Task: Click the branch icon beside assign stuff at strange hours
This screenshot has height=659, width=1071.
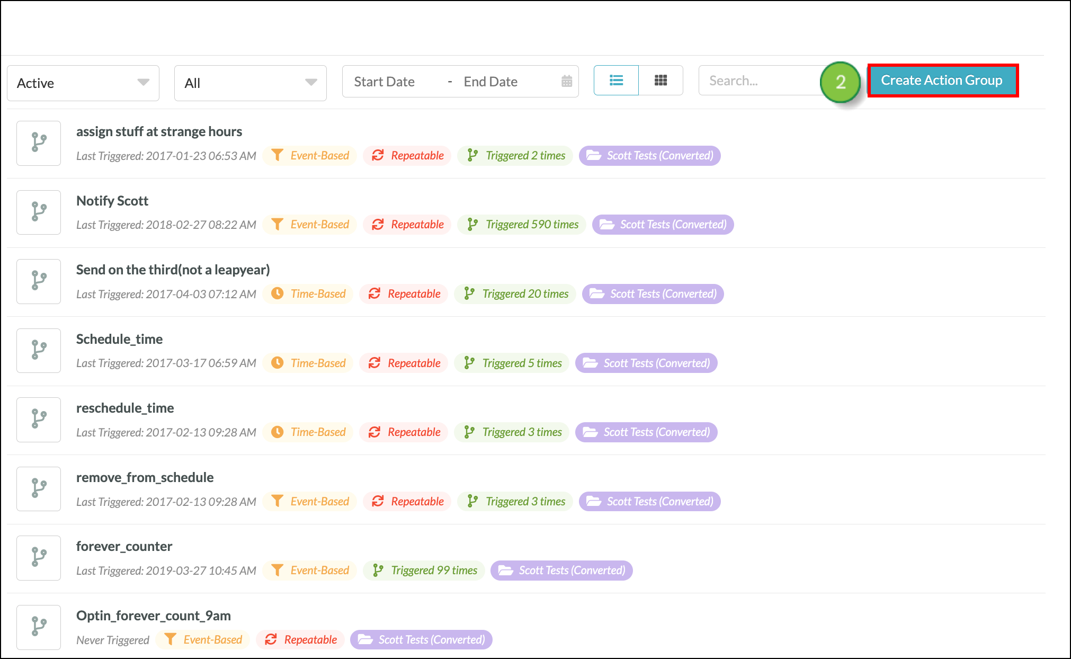Action: point(39,143)
